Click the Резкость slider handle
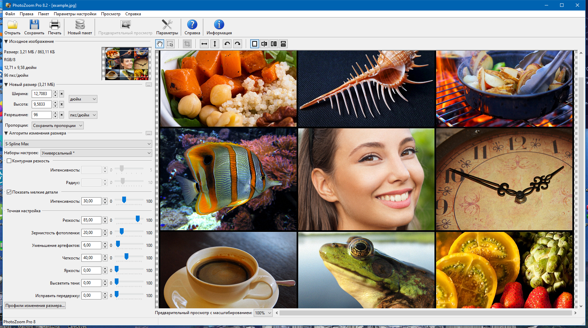 [138, 219]
